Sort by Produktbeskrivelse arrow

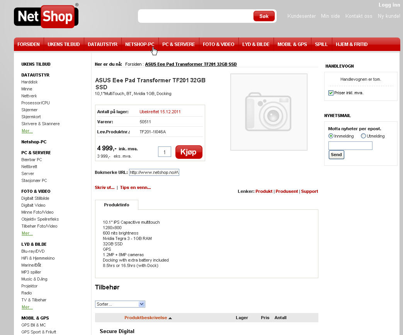pos(170,318)
